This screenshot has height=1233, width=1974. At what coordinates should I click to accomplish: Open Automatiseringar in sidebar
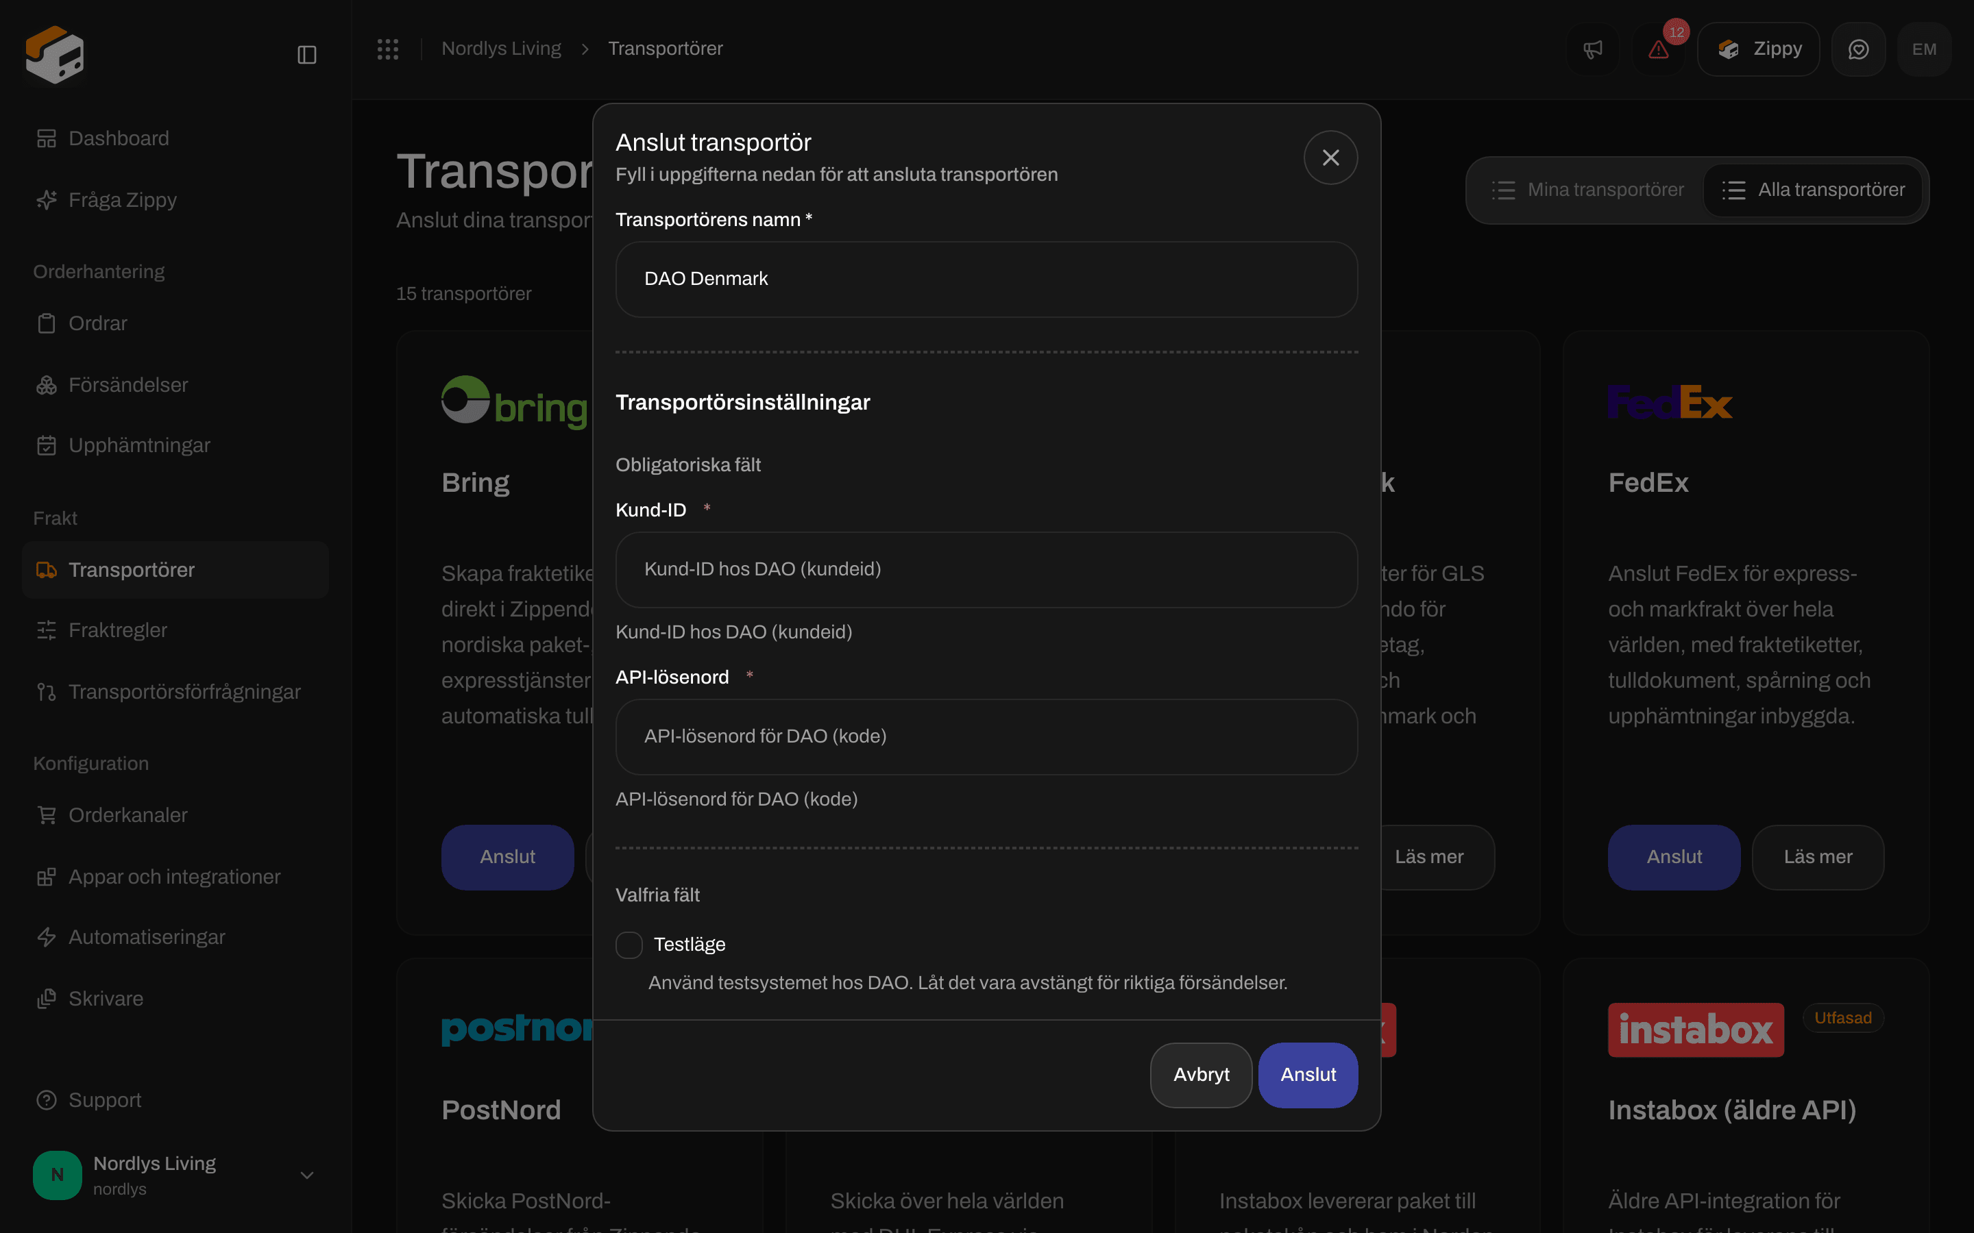175,937
